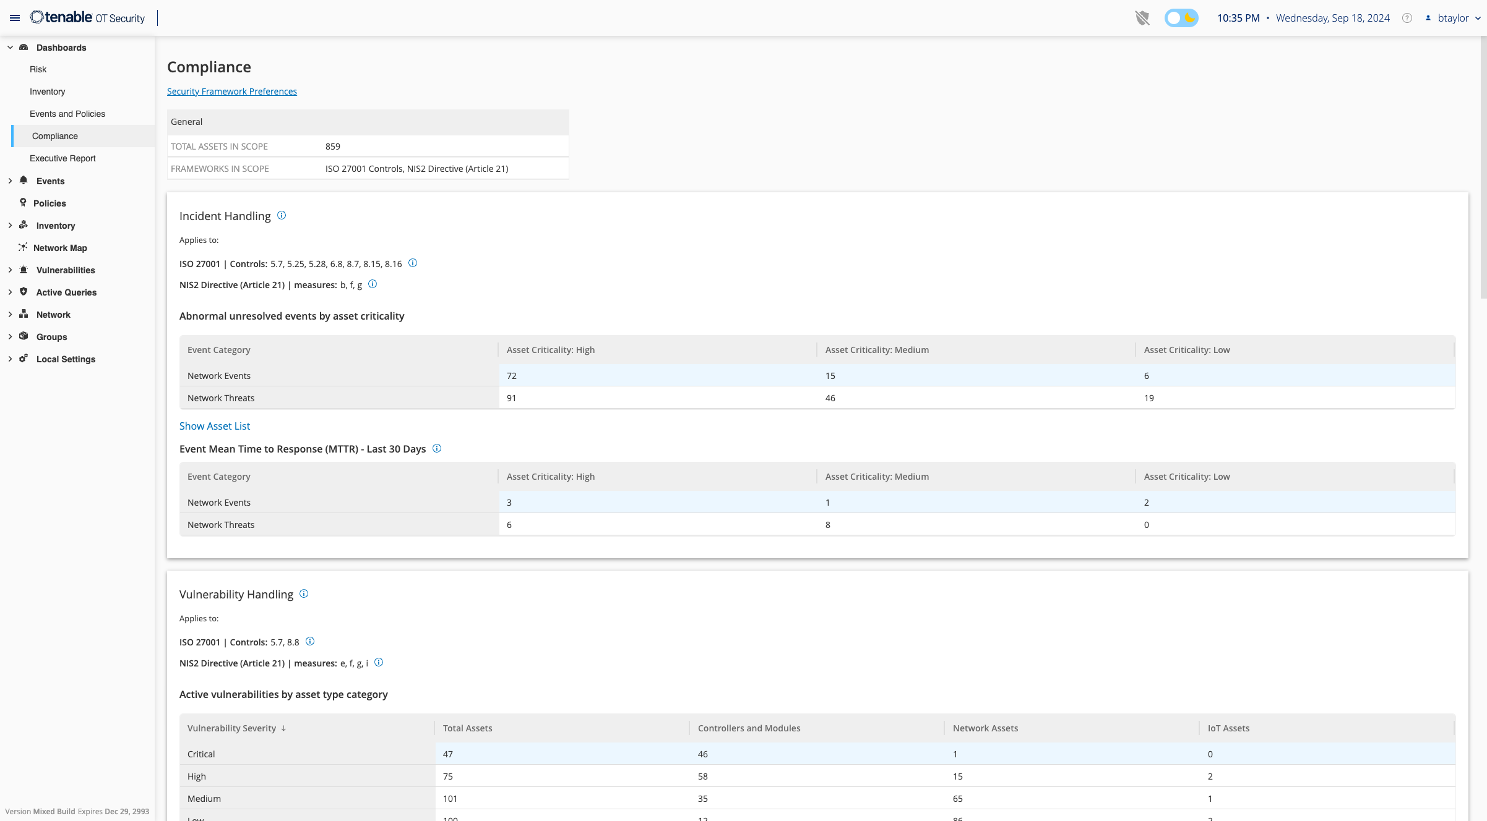This screenshot has height=821, width=1487.
Task: Expand the Events sidebar section
Action: (10, 181)
